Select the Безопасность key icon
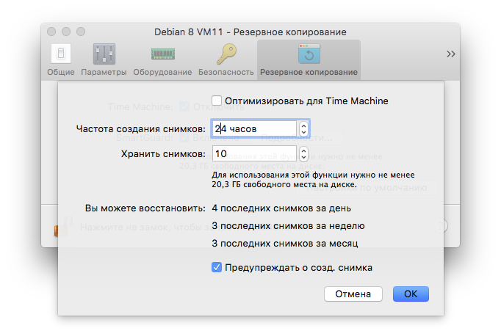 226,54
